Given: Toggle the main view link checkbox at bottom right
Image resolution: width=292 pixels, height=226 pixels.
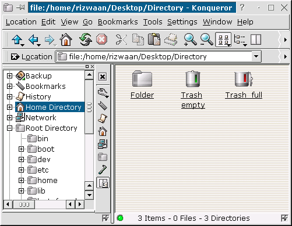Looking at the screenshot, I should coord(284,218).
